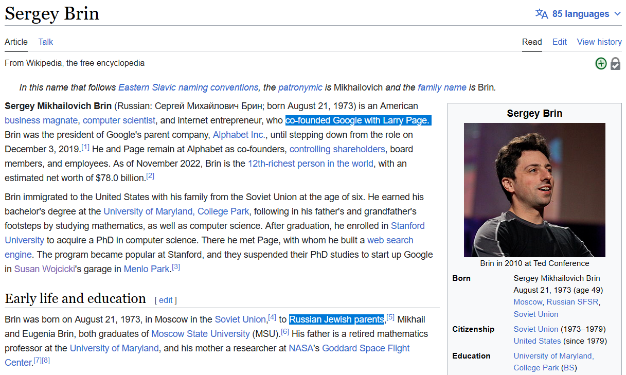Click citation reference [8]
The width and height of the screenshot is (626, 375).
pos(46,361)
